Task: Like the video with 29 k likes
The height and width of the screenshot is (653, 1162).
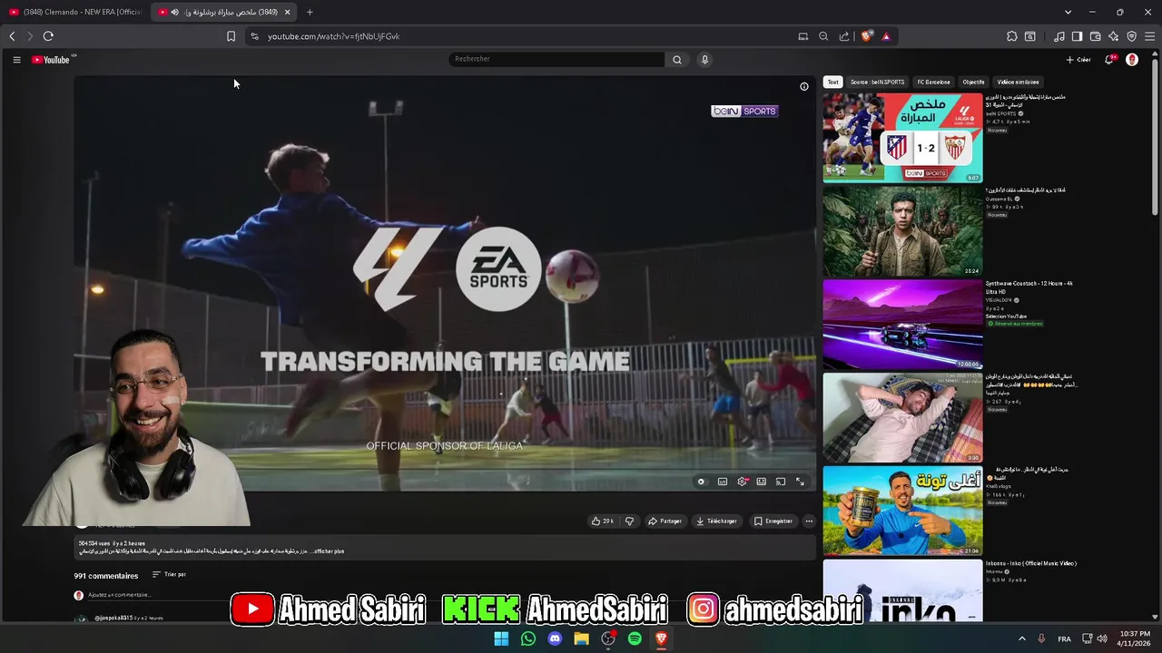Action: coord(603,521)
